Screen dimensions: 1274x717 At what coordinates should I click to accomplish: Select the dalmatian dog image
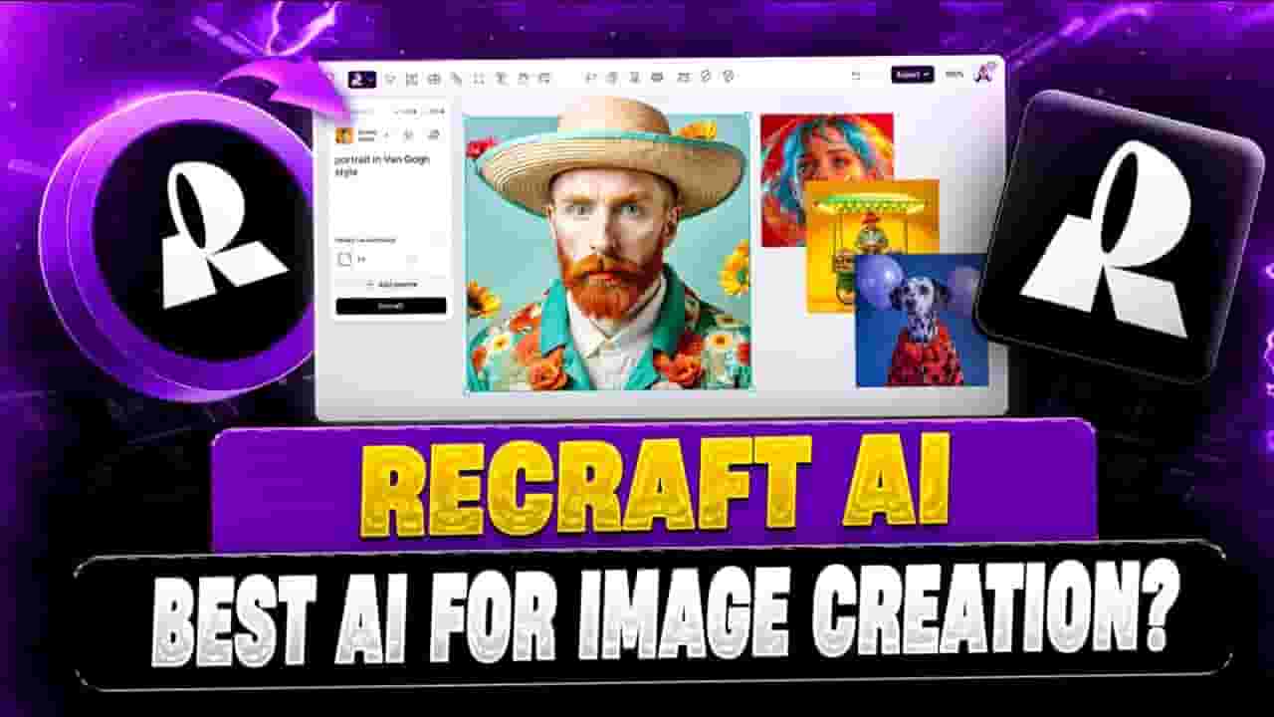[x=921, y=320]
